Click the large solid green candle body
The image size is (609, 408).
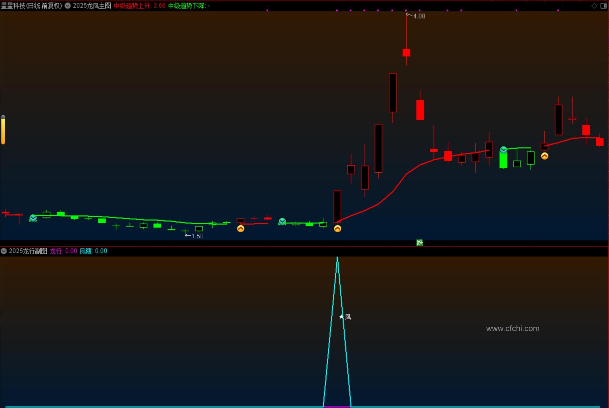pos(503,160)
